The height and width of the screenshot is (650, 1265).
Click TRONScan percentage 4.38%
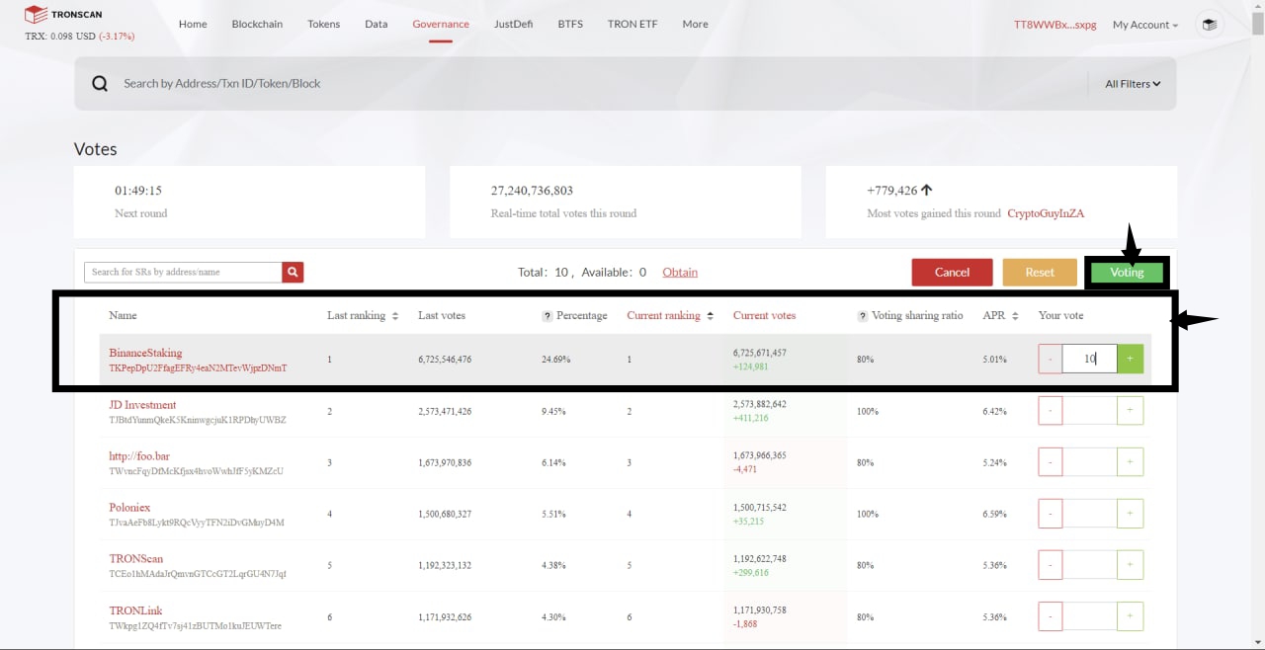553,565
